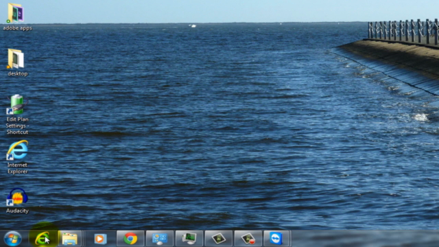Screen dimensions: 439x247
Task: Click the "Edit Plan Settings - Shortcut" label
Action: 17,126
